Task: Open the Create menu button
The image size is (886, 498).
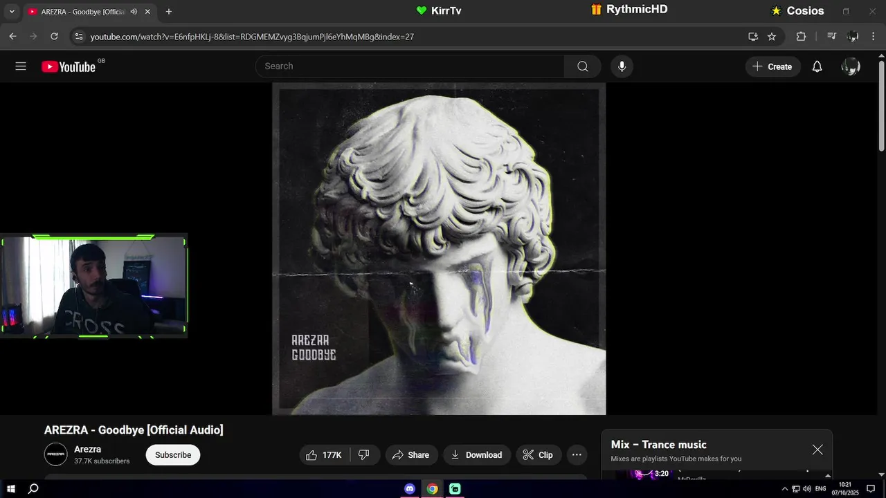Action: [x=772, y=66]
